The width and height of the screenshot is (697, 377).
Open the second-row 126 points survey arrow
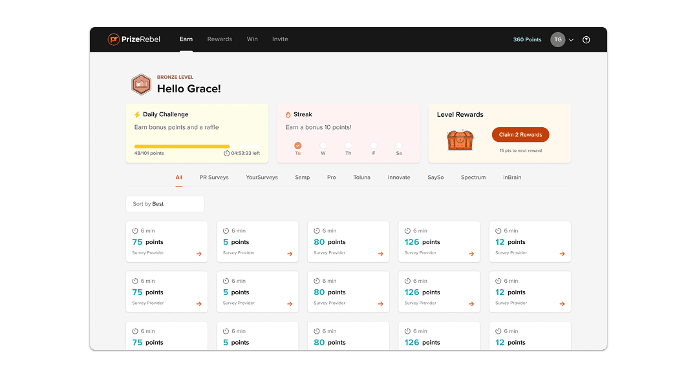coord(471,304)
